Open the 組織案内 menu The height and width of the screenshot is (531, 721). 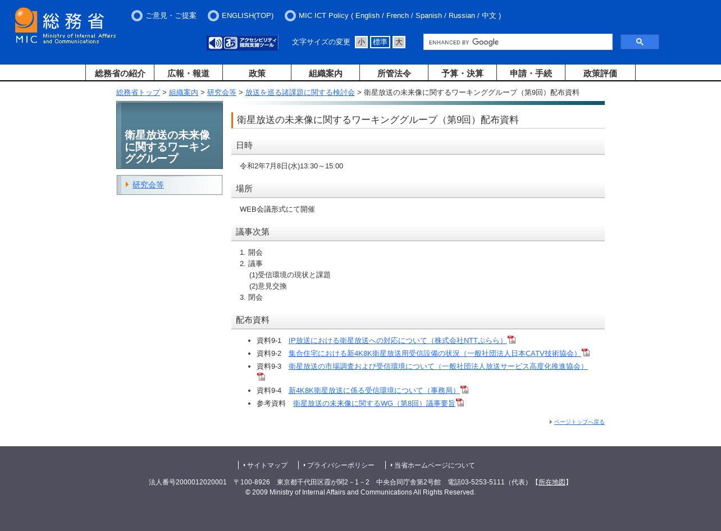[x=326, y=73]
